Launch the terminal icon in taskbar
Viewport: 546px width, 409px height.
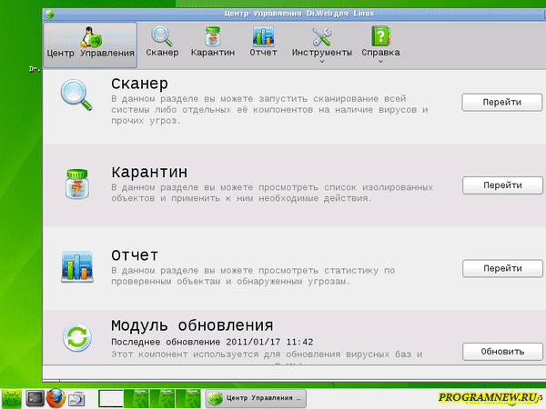click(x=35, y=399)
